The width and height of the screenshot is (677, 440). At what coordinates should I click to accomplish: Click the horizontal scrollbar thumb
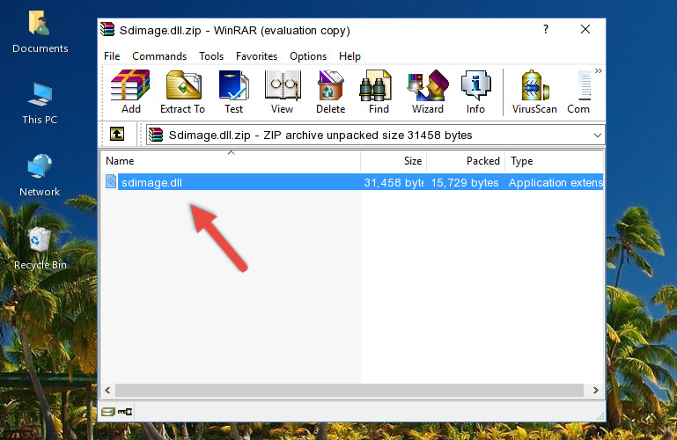[x=350, y=390]
